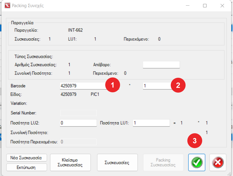This screenshot has height=176, width=233.
Task: Click Κλείσιμο Συσκευασίας button
Action: point(70,162)
